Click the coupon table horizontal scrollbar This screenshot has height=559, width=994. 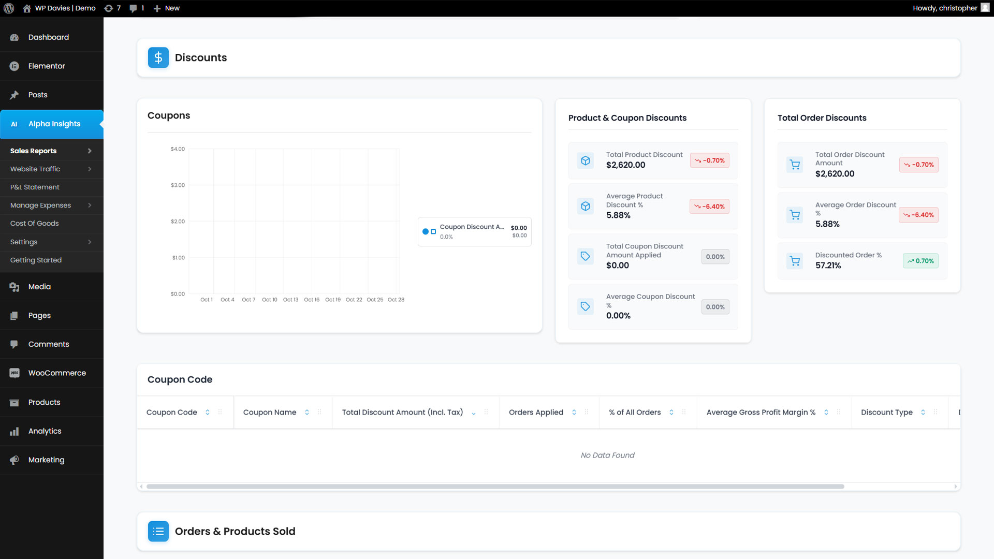pos(495,487)
